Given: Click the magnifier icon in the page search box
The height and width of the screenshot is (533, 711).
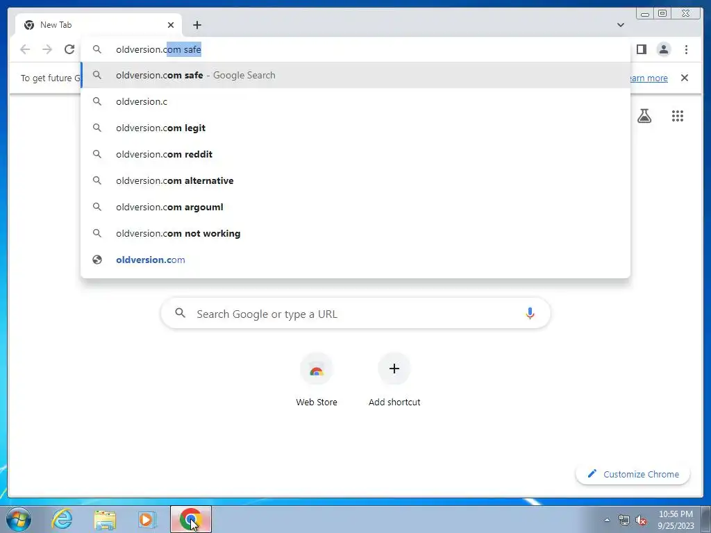Looking at the screenshot, I should (181, 313).
